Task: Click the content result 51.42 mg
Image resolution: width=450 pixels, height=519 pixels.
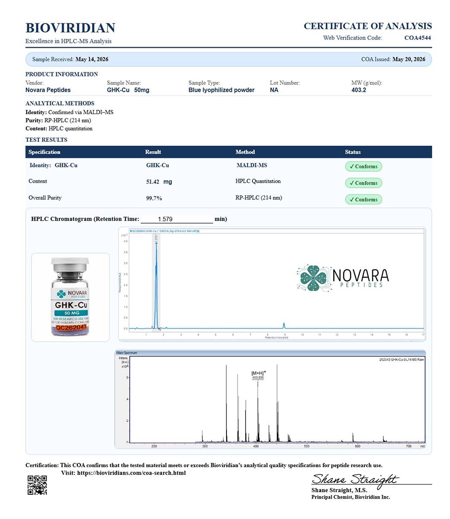Action: [x=159, y=182]
